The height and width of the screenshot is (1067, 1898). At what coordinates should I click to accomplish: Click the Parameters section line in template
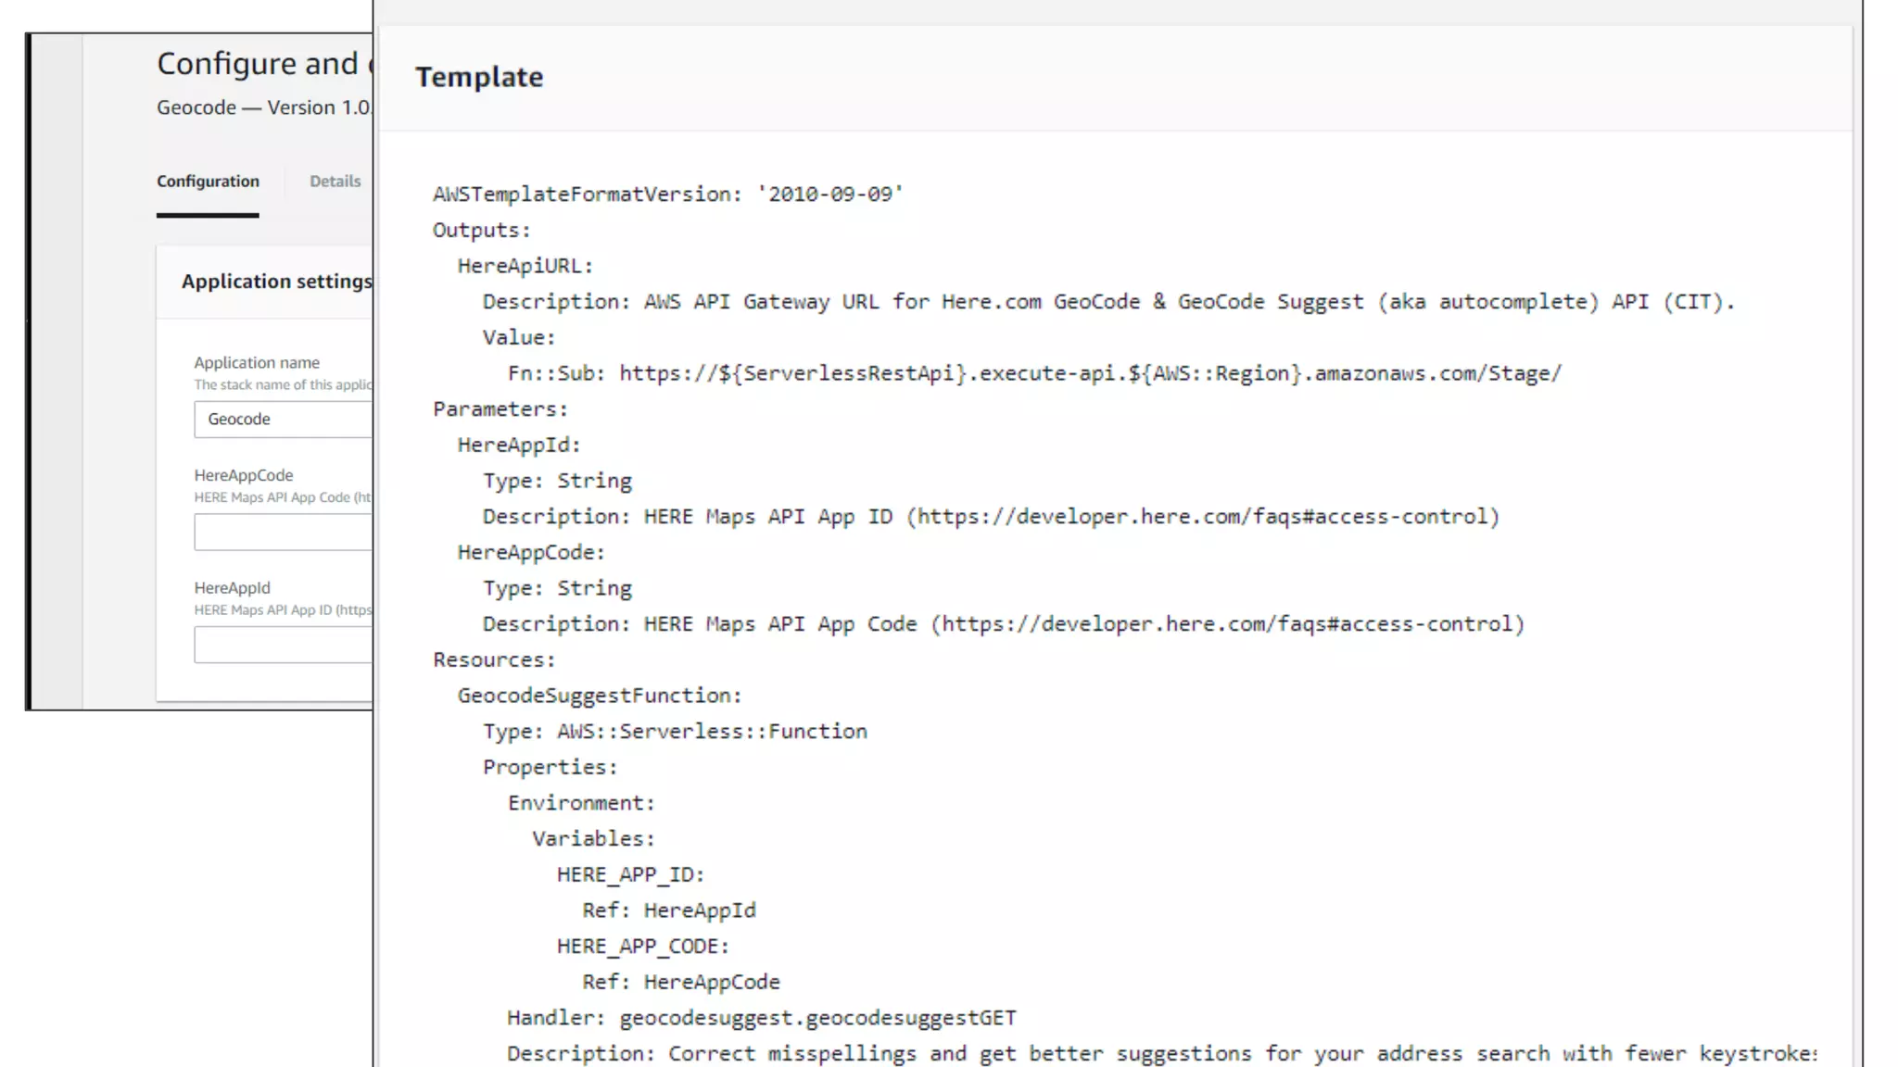[500, 409]
